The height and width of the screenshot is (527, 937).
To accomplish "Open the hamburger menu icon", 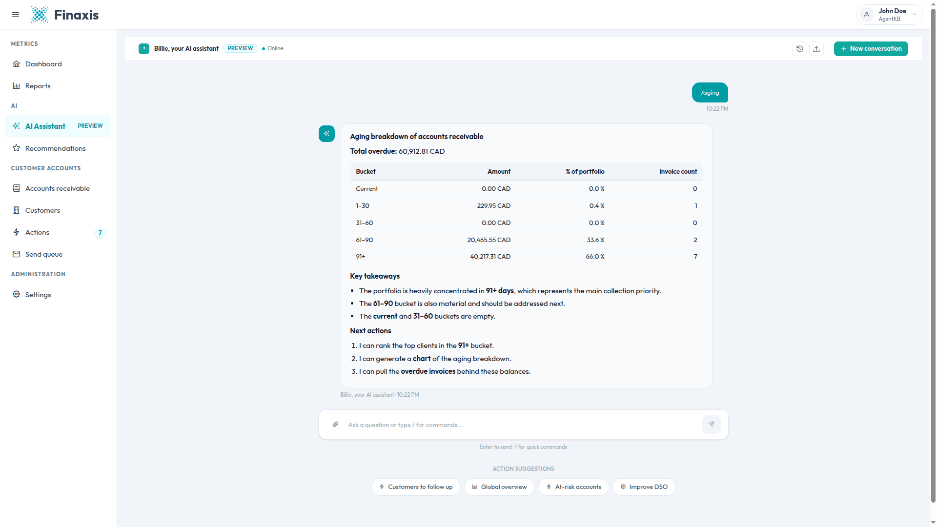I will [16, 15].
